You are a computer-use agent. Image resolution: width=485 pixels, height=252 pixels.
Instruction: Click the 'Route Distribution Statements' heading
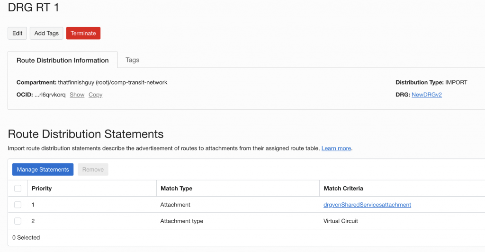86,134
